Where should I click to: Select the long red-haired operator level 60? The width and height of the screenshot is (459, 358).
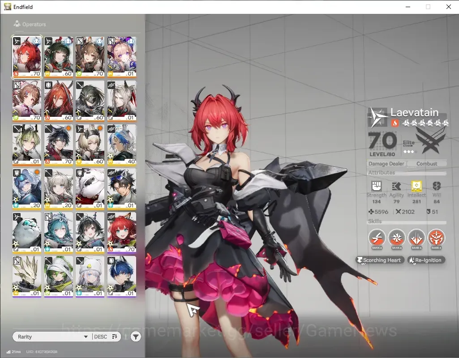coord(59,101)
